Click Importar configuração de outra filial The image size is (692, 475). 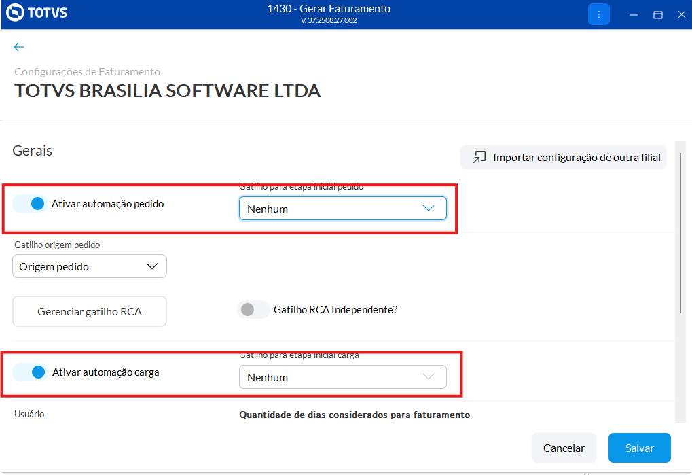pos(576,157)
